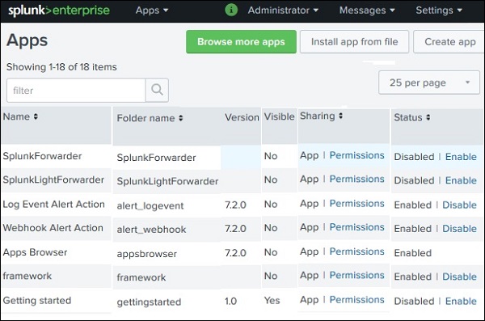485x321 pixels.
Task: Select Webhook Alert Action name
Action: pyautogui.click(x=53, y=228)
